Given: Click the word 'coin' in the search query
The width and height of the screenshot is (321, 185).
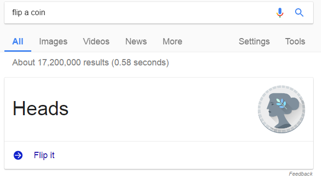Looking at the screenshot, I should 38,13.
